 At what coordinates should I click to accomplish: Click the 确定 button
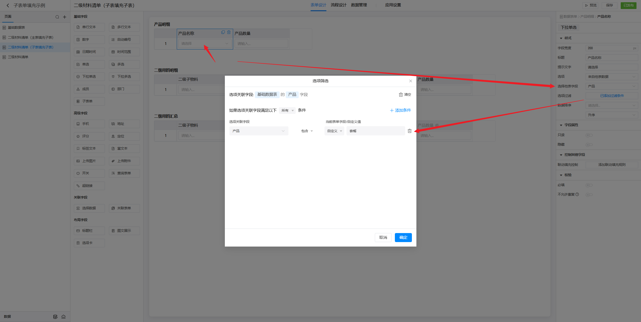(403, 237)
